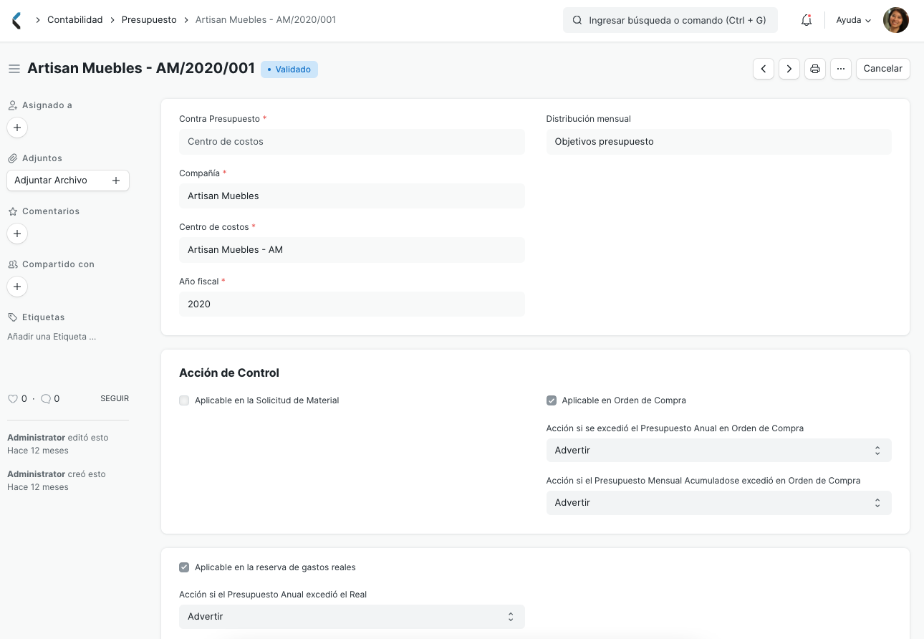
Task: Open annual budget exceeded on Orden de Compra dropdown
Action: click(718, 451)
